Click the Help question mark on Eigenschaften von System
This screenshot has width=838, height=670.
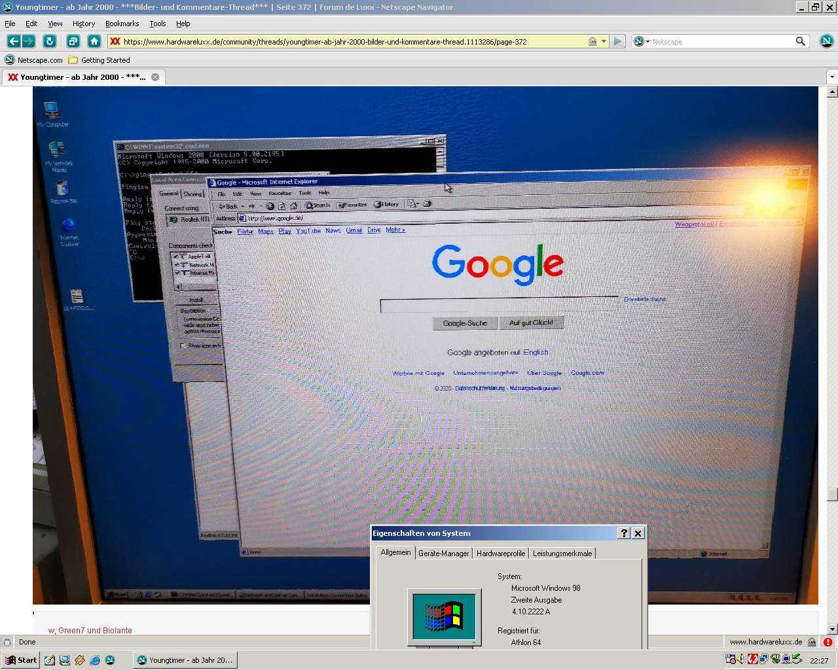point(624,533)
